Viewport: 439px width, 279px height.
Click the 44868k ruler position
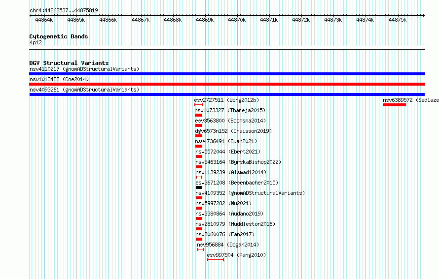point(173,20)
